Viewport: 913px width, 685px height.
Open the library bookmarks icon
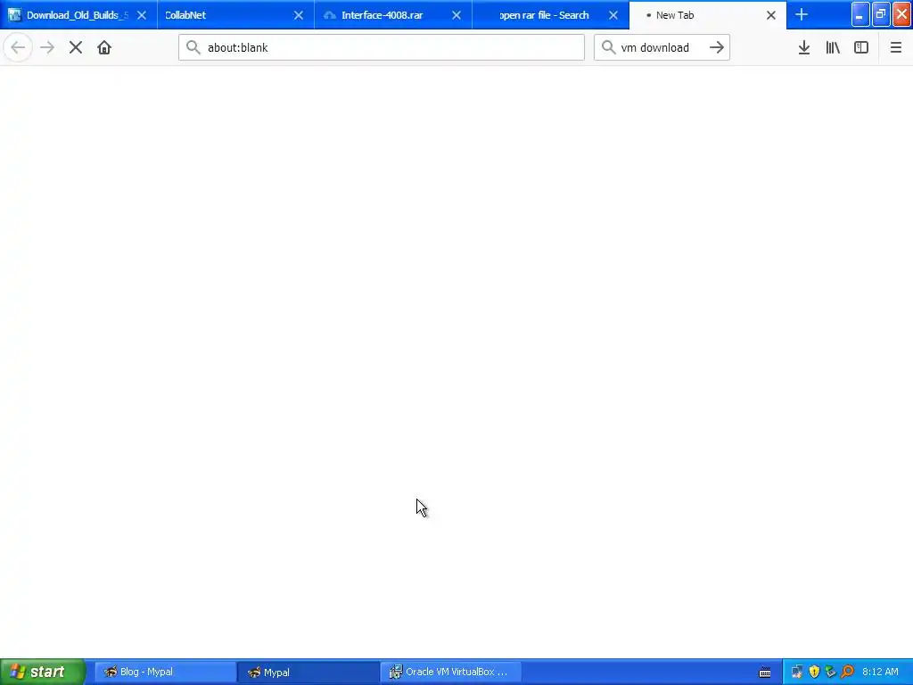click(x=833, y=48)
